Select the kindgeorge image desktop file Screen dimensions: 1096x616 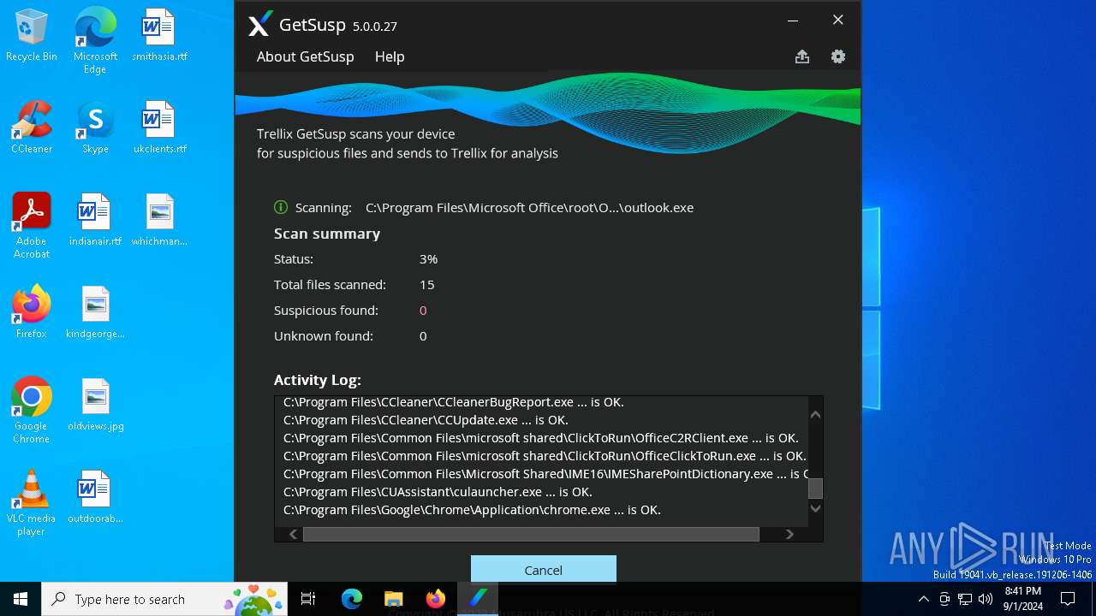[95, 311]
